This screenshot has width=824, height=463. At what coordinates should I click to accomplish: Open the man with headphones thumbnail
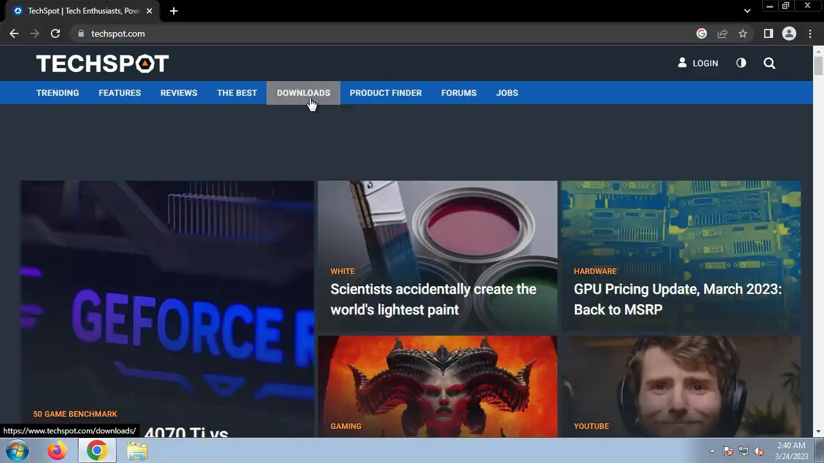[x=681, y=386]
